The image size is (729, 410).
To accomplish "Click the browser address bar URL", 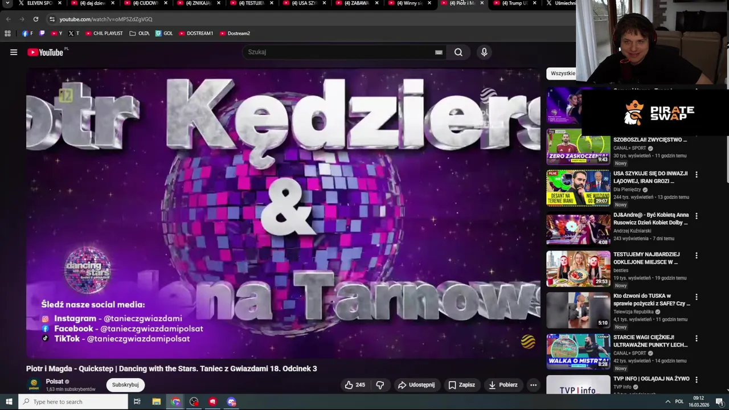I will coord(106,19).
